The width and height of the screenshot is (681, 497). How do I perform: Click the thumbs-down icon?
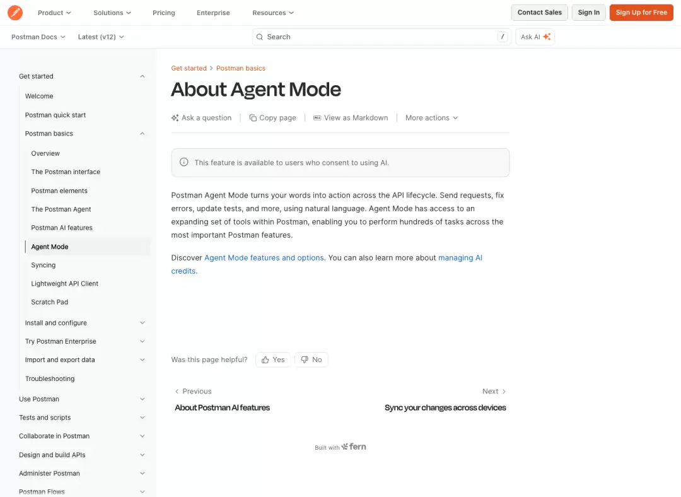click(x=305, y=360)
